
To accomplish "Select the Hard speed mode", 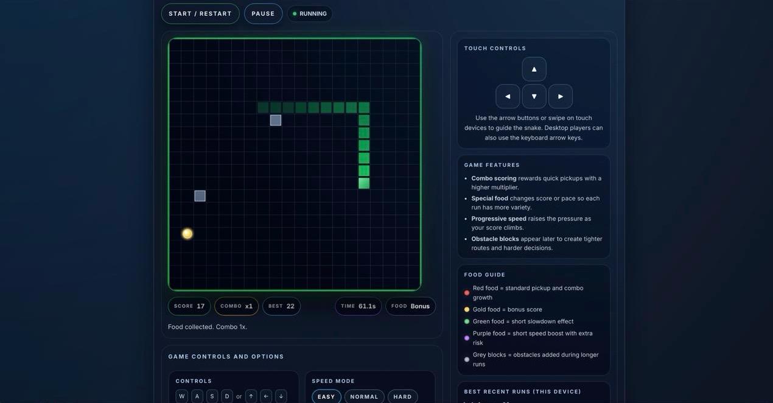I will [402, 397].
